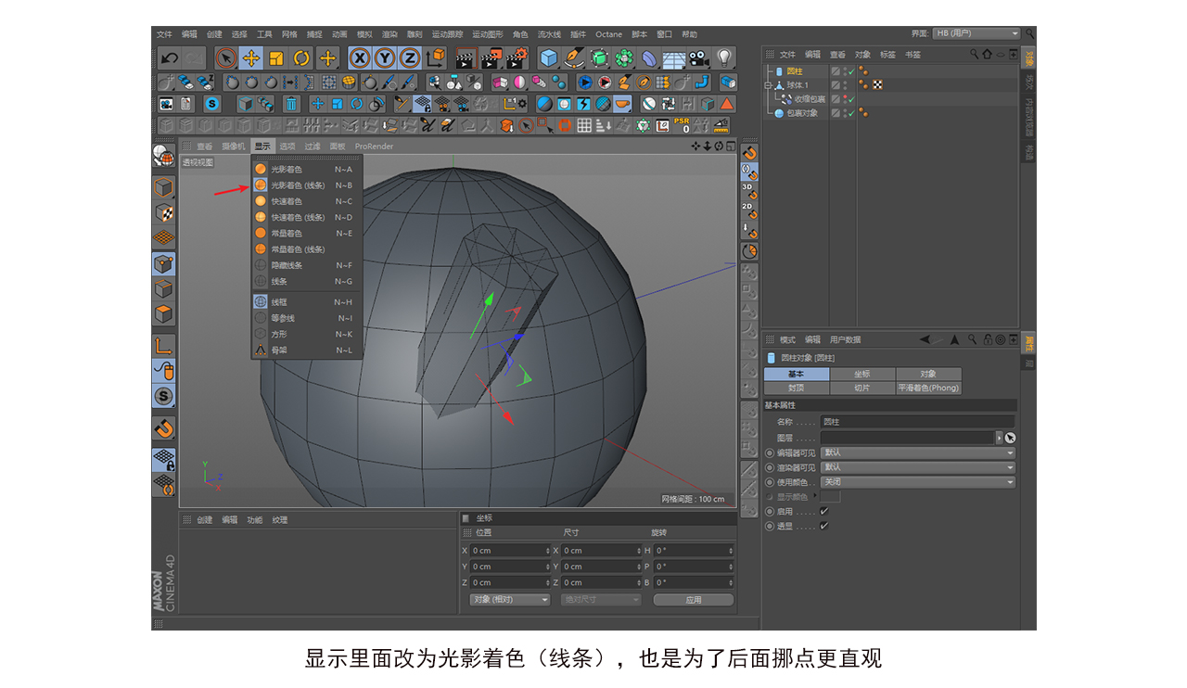Viewport: 1187px width, 688px height.
Task: Add a camera object
Action: (x=699, y=58)
